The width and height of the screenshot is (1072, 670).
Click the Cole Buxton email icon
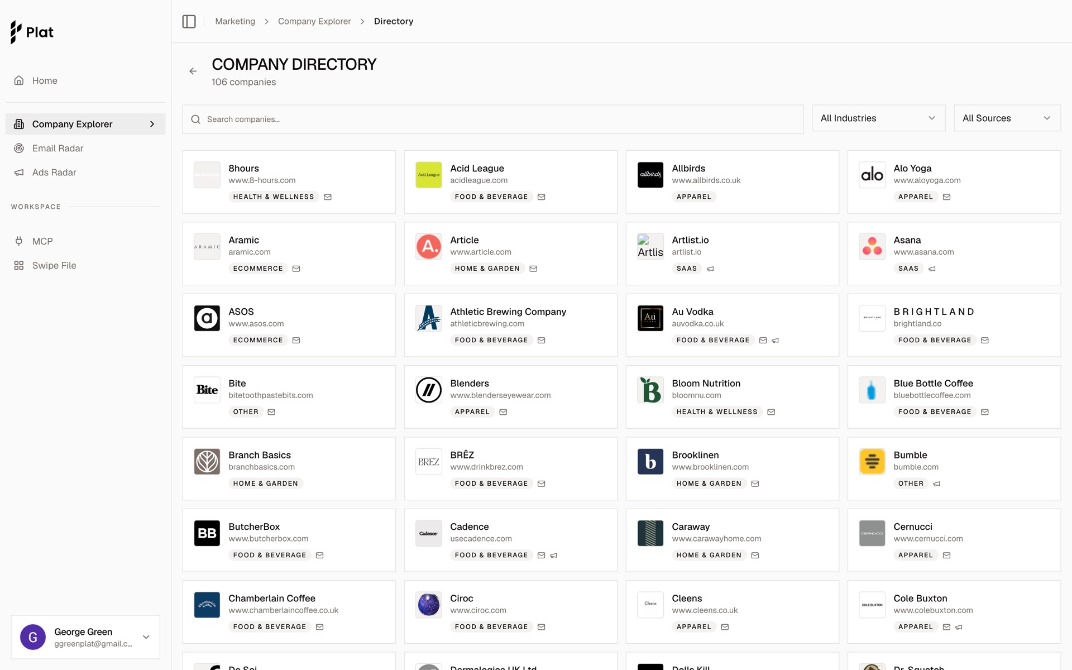(946, 627)
